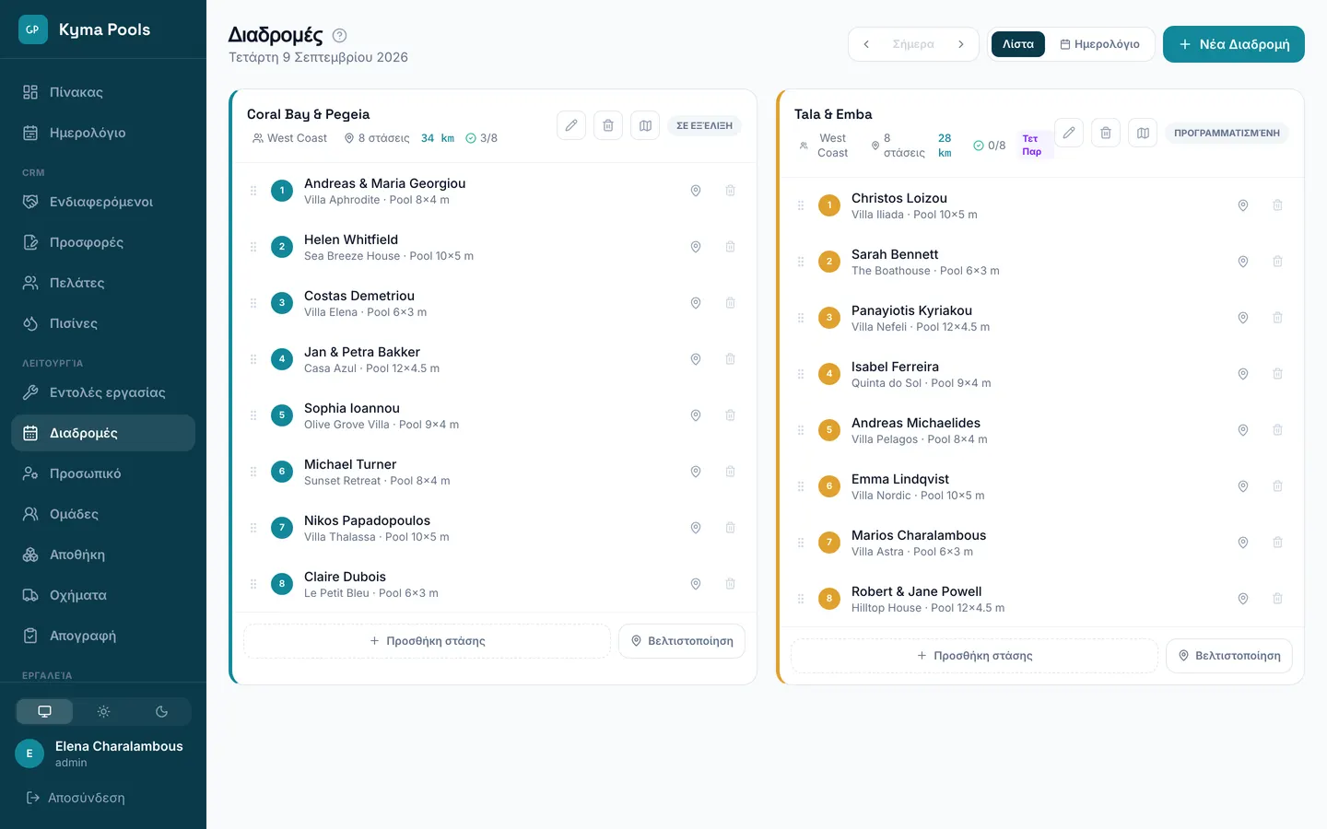Remove Costas Demetriou stop with trash icon

(730, 303)
